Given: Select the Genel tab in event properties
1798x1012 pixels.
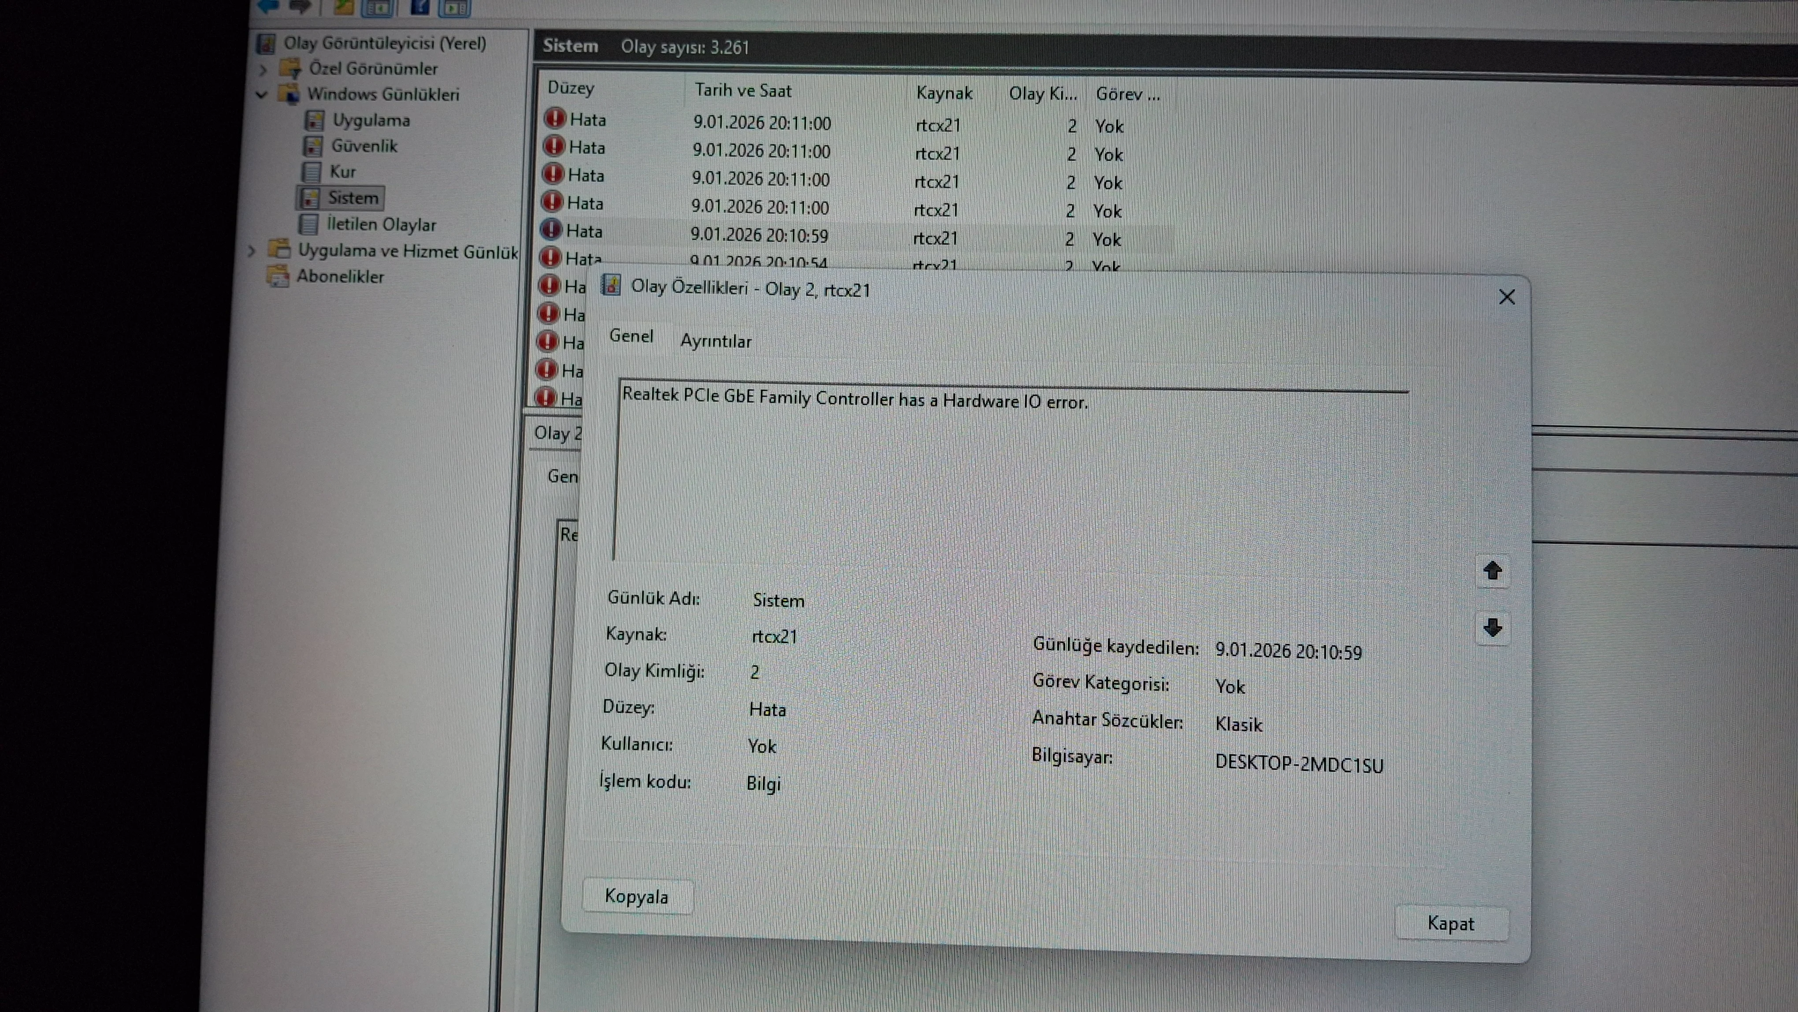Looking at the screenshot, I should (631, 336).
